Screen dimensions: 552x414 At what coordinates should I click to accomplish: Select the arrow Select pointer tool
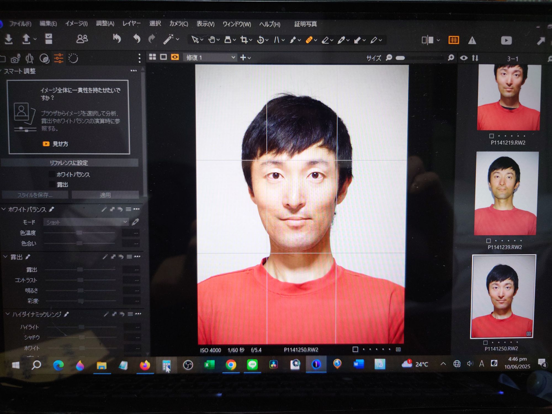[x=195, y=39]
